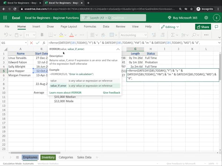Click the Insert Function fx icon
The width and height of the screenshot is (222, 166).
pyautogui.click(x=44, y=43)
